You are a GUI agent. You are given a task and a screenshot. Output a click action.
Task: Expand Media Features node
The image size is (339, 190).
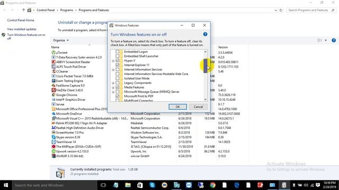113,88
